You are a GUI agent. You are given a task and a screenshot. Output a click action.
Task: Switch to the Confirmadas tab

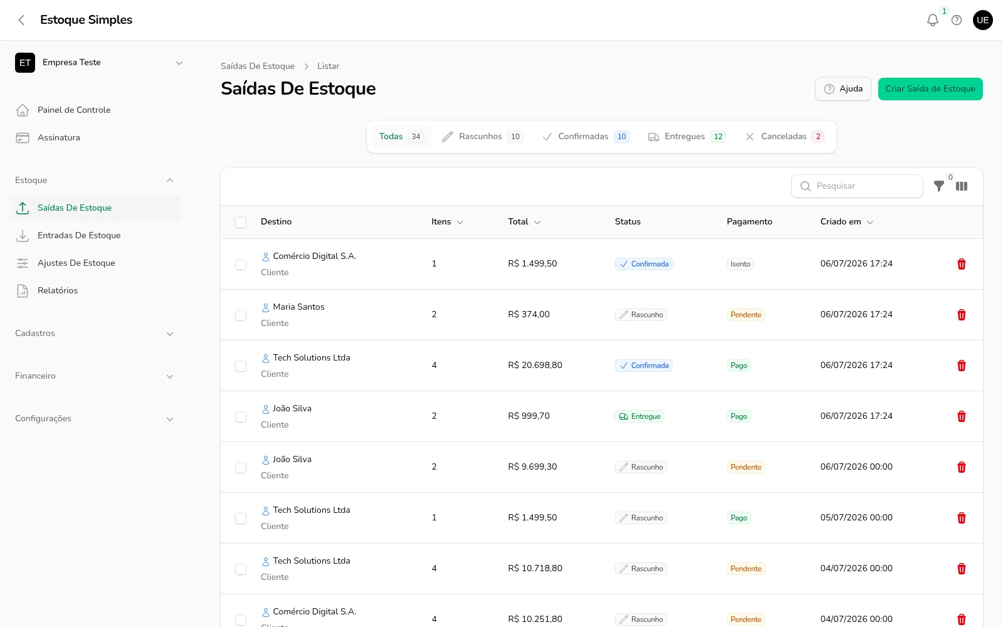click(586, 137)
